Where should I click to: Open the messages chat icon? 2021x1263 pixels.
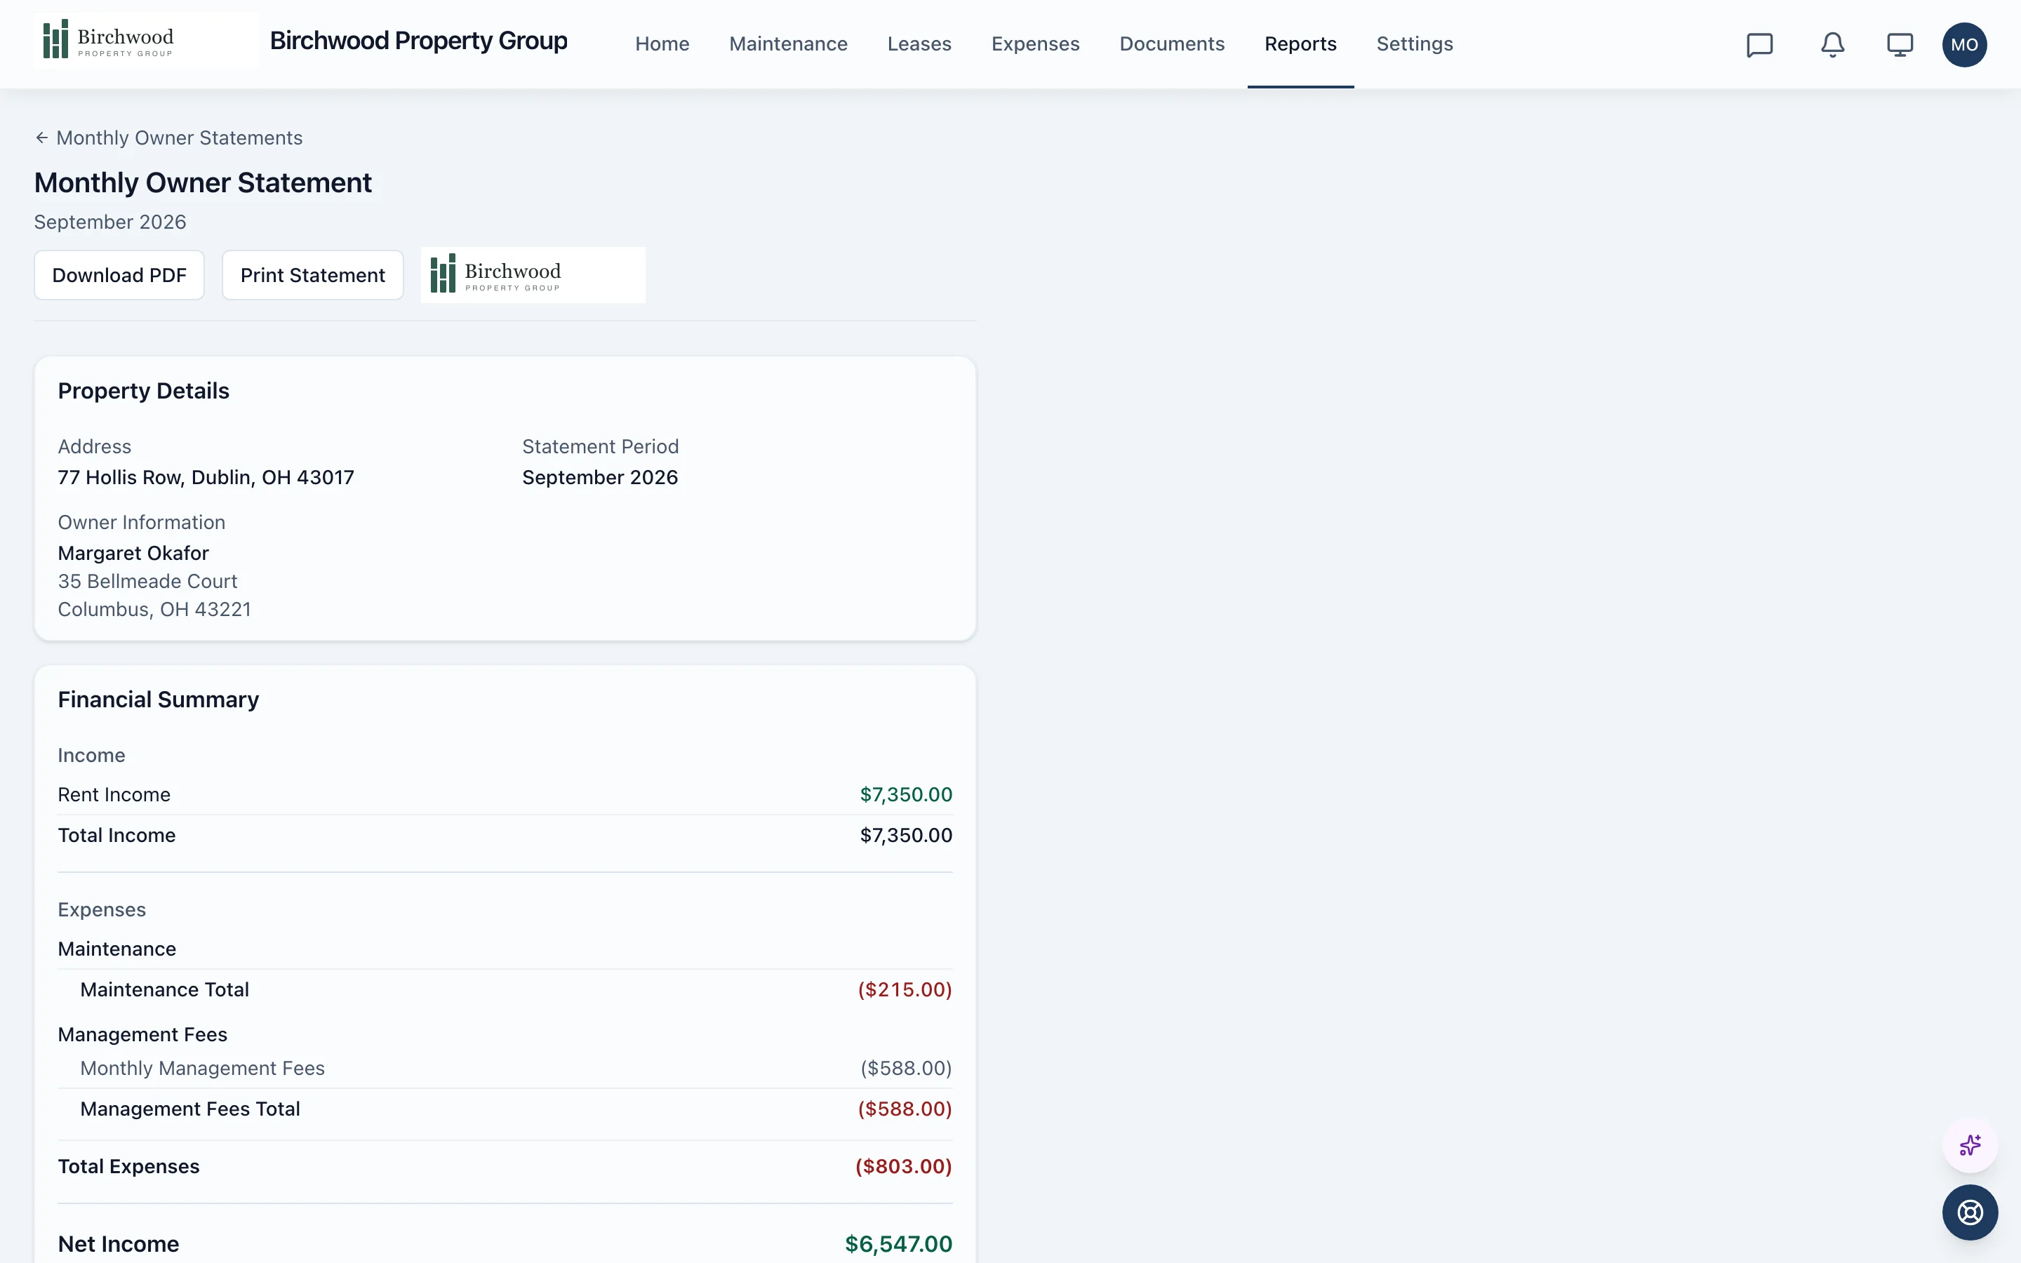pos(1760,44)
